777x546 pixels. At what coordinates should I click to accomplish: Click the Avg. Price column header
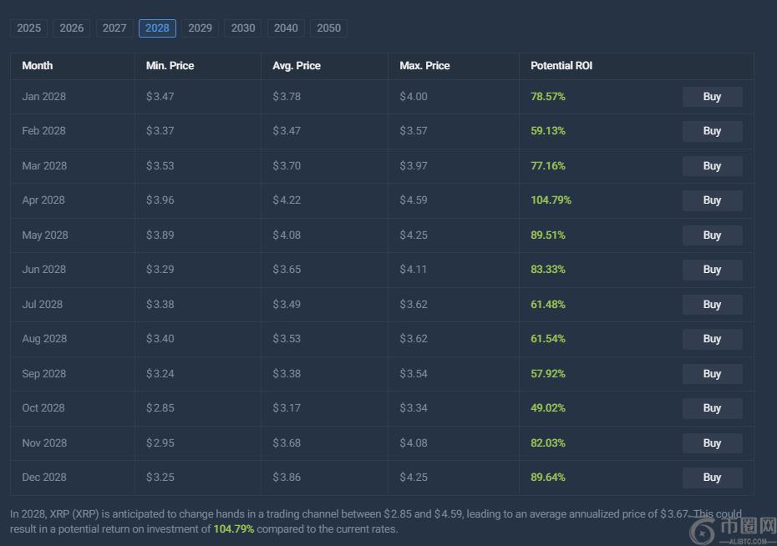coord(297,66)
